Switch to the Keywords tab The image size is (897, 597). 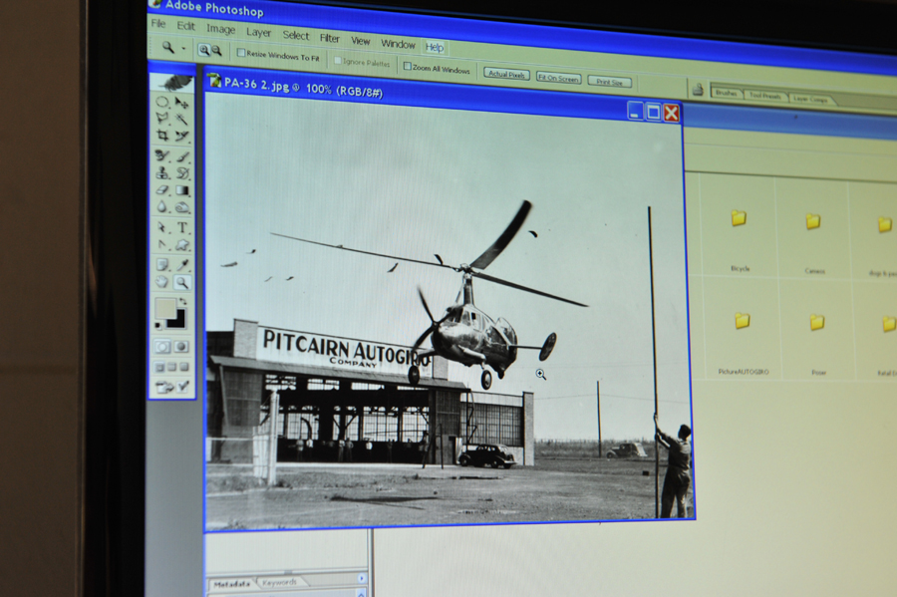point(279,583)
